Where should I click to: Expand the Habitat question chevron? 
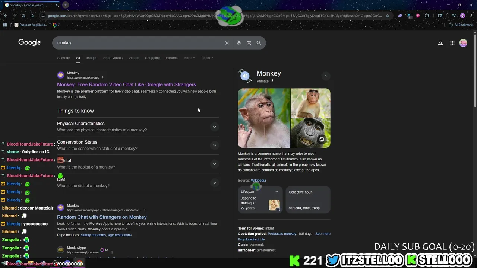coord(214,164)
